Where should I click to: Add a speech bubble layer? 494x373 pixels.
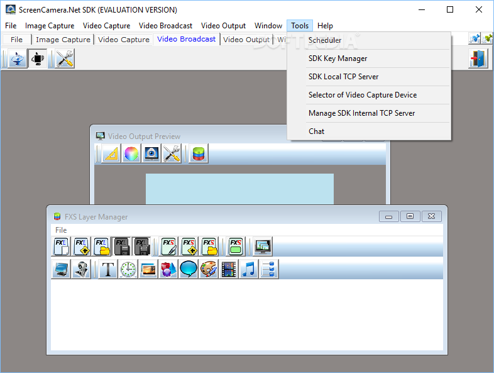click(x=189, y=269)
